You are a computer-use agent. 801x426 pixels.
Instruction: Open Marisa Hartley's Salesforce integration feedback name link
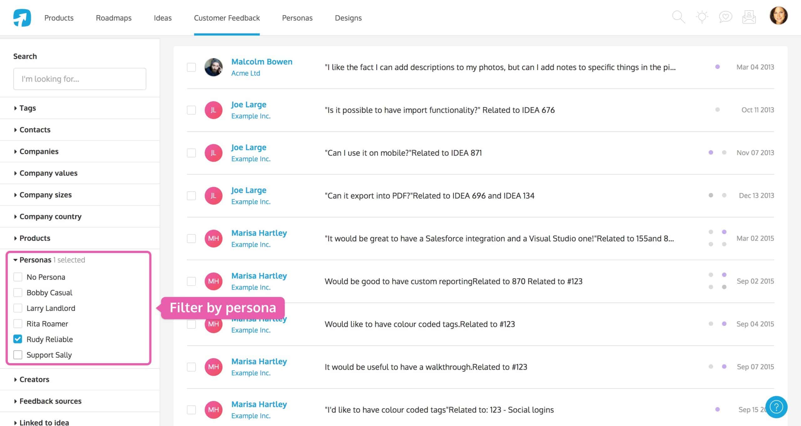point(259,233)
